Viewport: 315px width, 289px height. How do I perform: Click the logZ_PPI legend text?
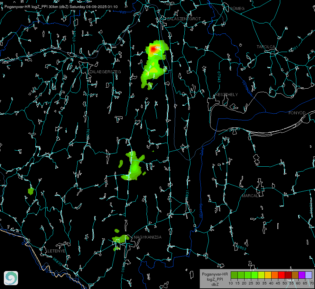[x=215, y=279]
